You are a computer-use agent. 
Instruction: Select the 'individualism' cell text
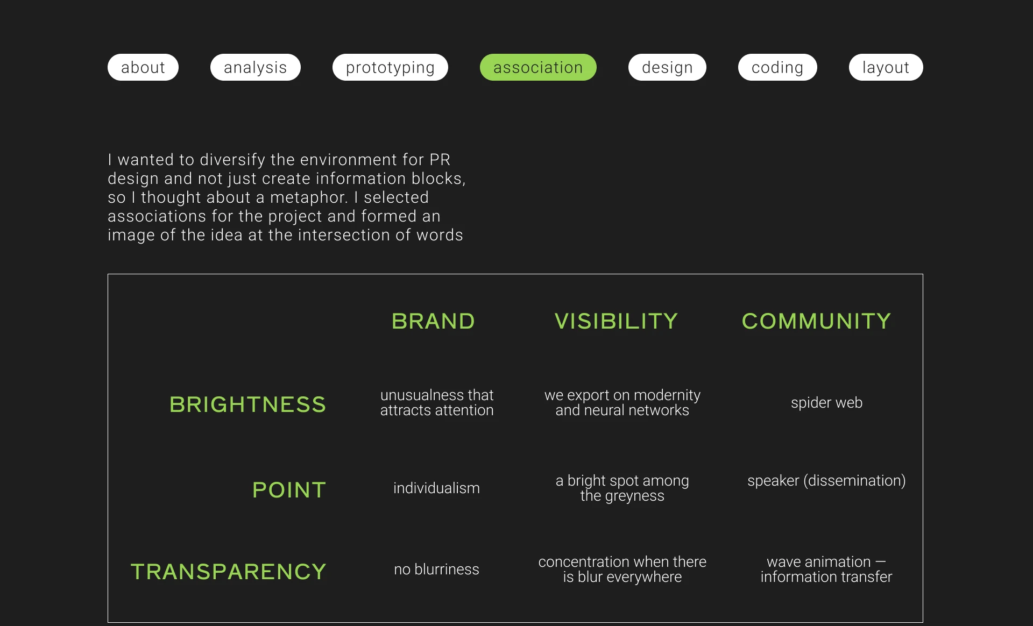[436, 488]
